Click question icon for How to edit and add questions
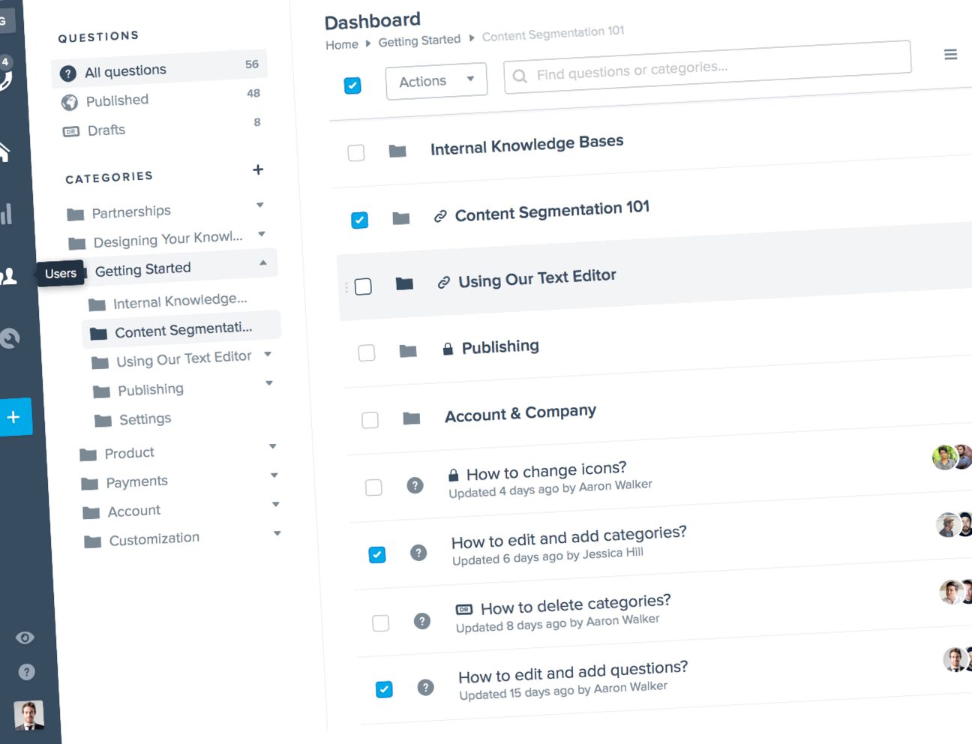 click(x=425, y=687)
